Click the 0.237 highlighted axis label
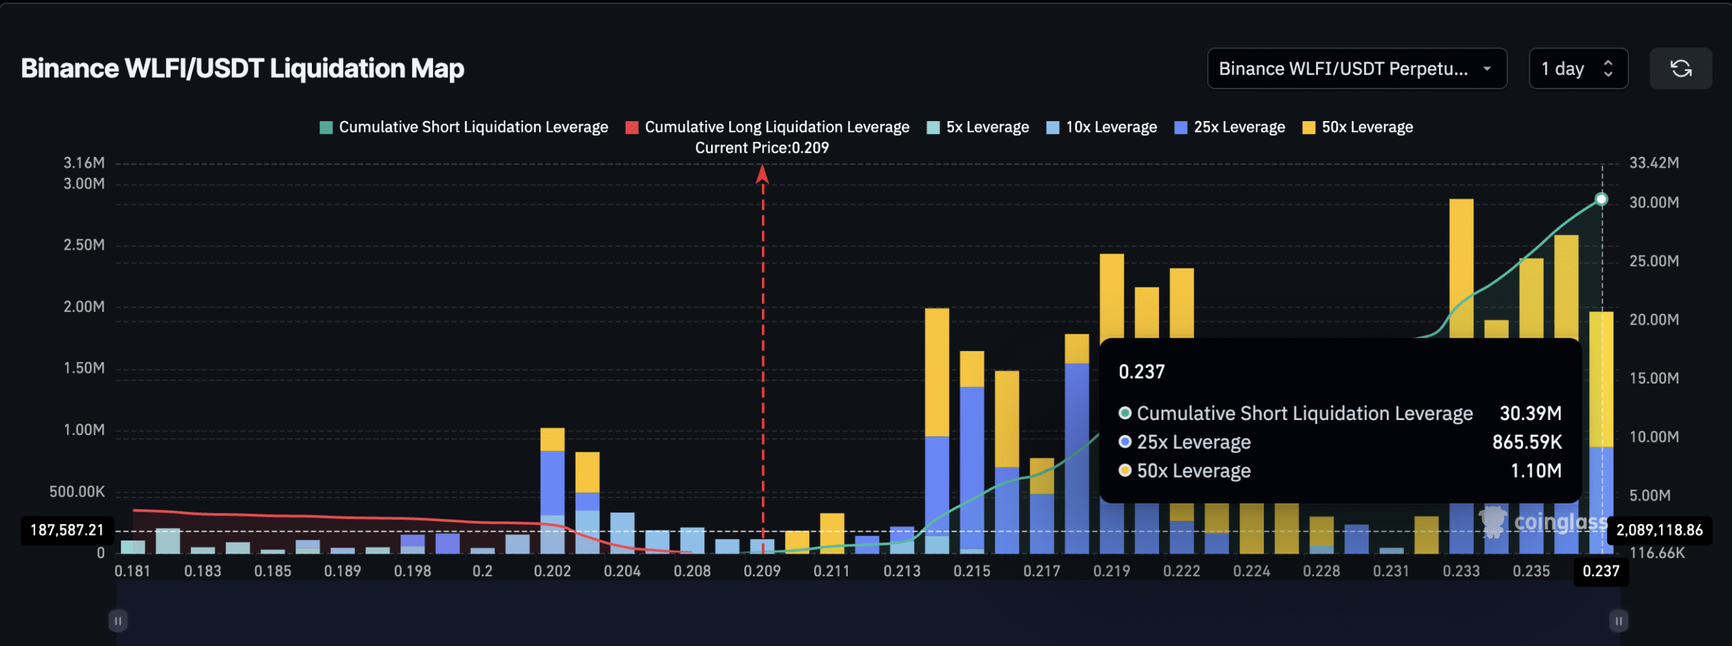The height and width of the screenshot is (646, 1732). 1601,571
